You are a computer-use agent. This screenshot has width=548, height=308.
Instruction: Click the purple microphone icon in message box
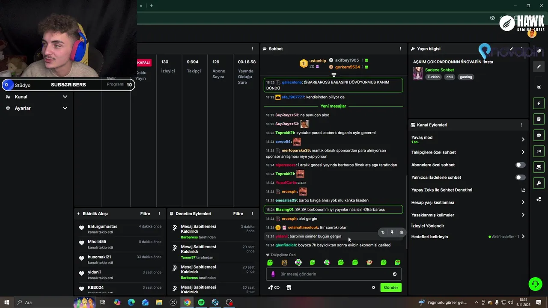tap(273, 274)
